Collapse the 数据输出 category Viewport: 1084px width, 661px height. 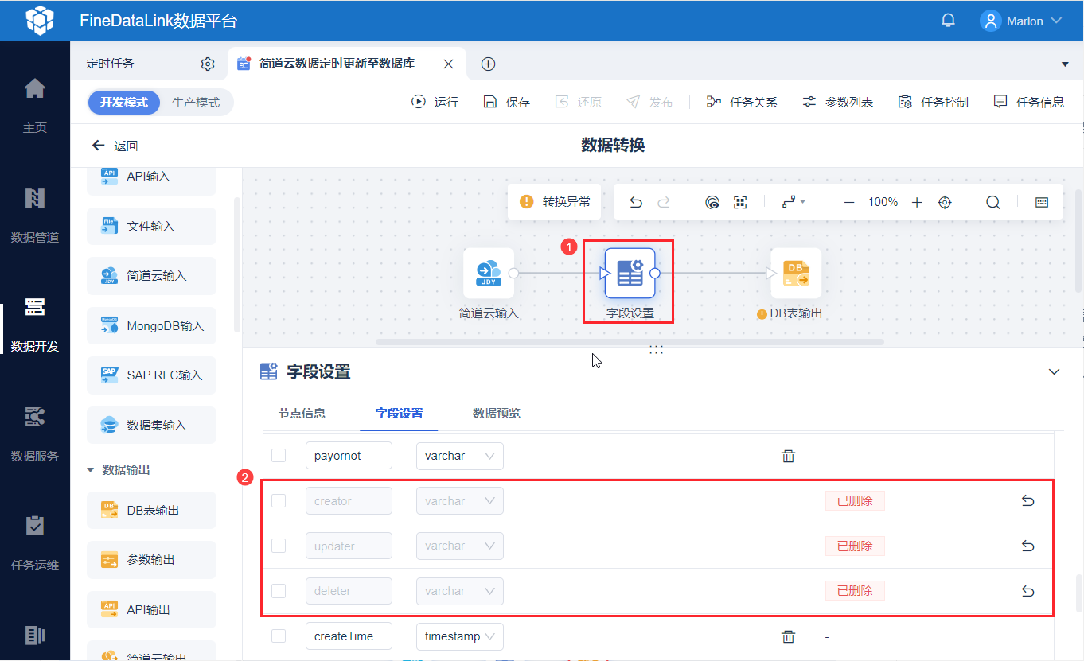(x=90, y=470)
